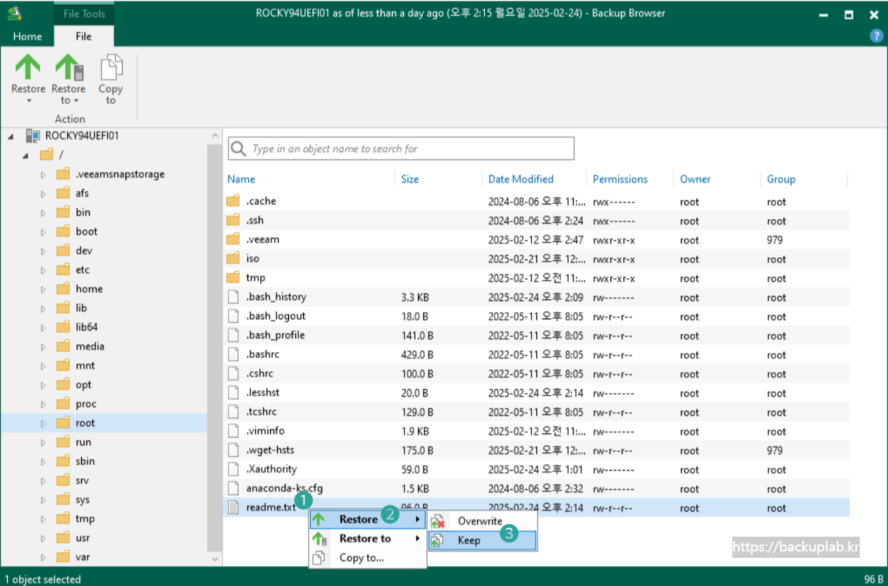Click the Restore ribbon icon
The width and height of the screenshot is (888, 586).
coord(28,68)
